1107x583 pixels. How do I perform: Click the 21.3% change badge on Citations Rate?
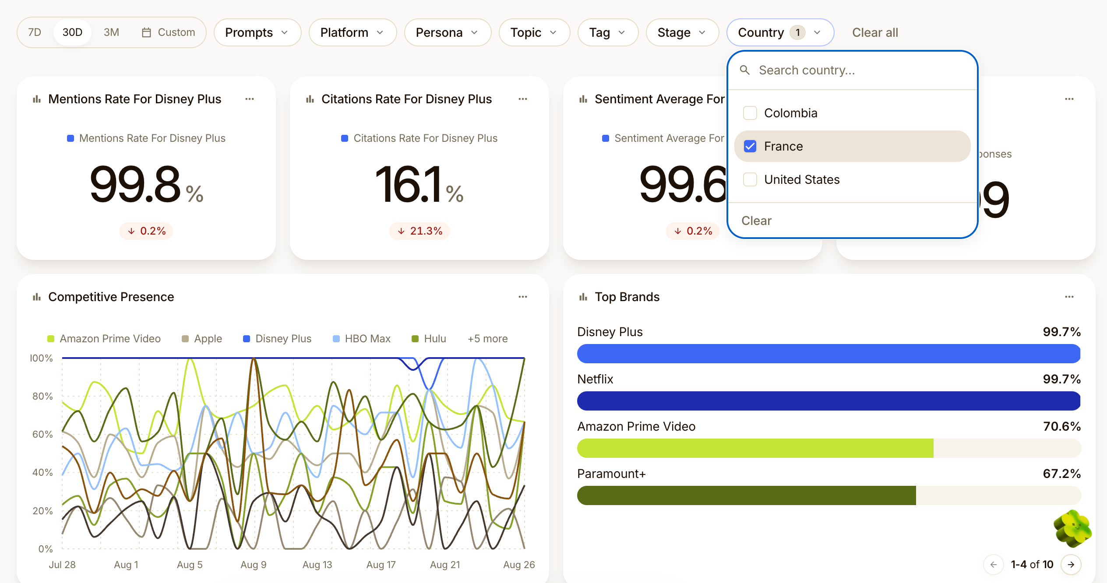coord(420,231)
